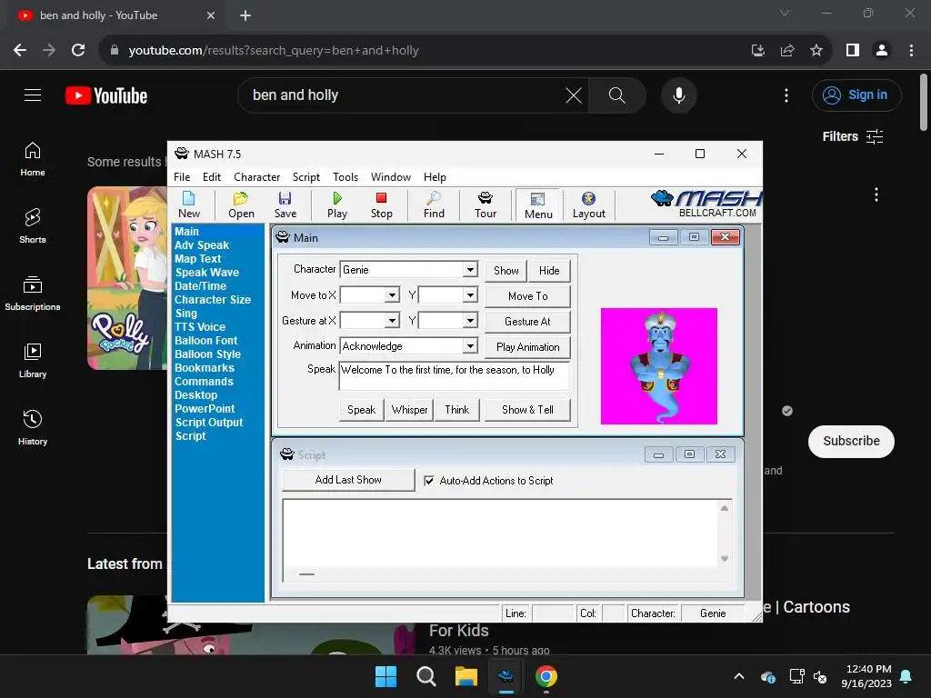Click the Whisper button
Viewport: 931px width, 698px height.
pos(409,410)
